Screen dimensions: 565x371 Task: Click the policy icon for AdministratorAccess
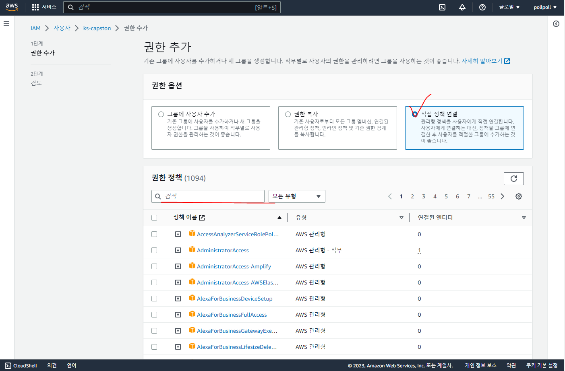[192, 249]
